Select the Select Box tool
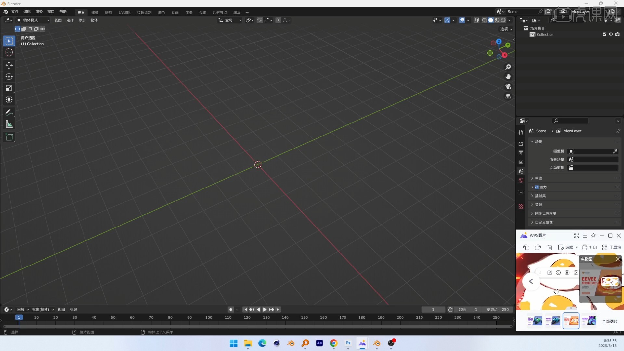This screenshot has height=351, width=624. [x=9, y=41]
